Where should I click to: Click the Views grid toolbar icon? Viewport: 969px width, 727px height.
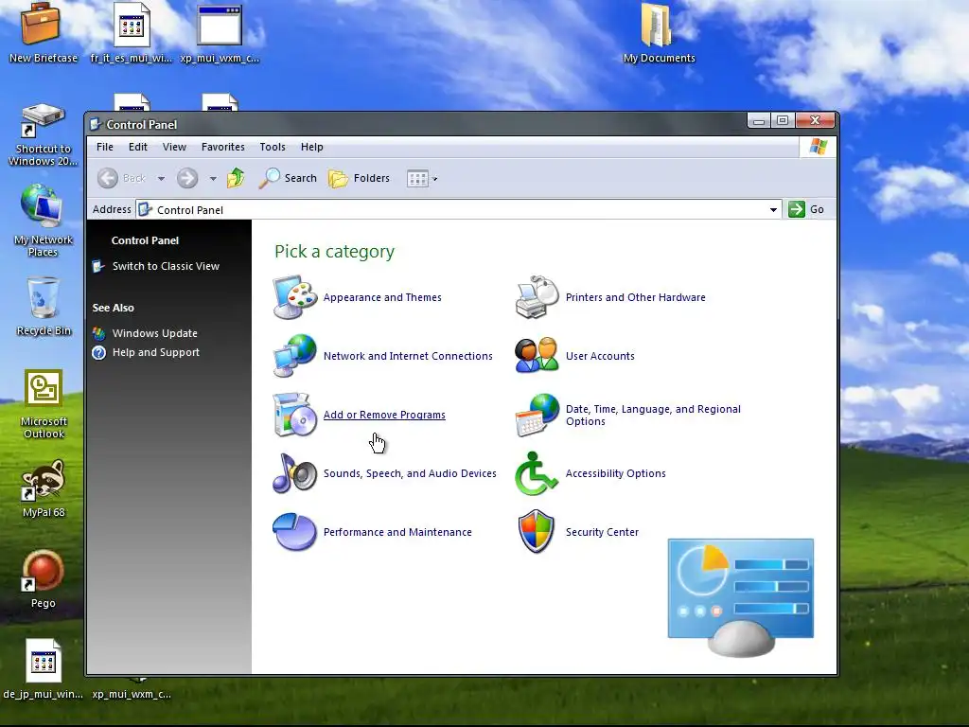[417, 179]
